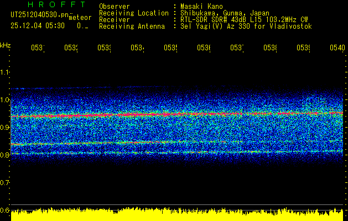Click the timestamp 25.12.04 05:30

tap(38, 26)
